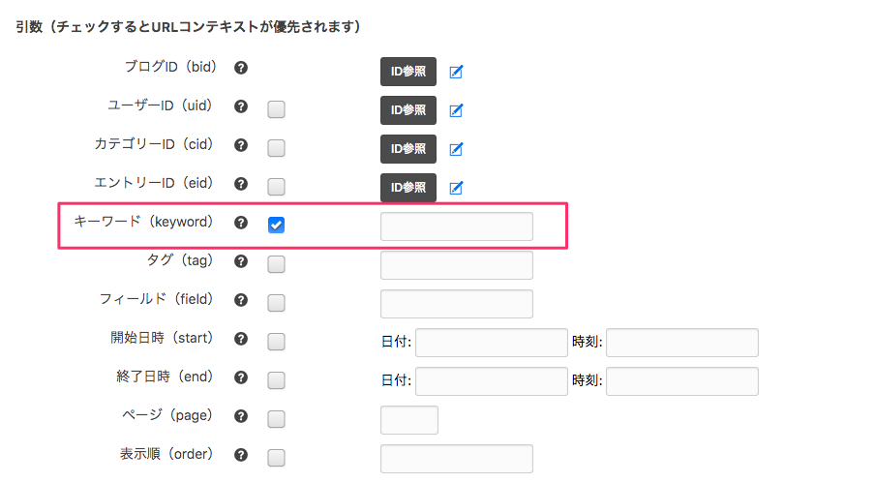Open edit icon for カテゴリーID row
The width and height of the screenshot is (875, 483).
click(x=457, y=149)
